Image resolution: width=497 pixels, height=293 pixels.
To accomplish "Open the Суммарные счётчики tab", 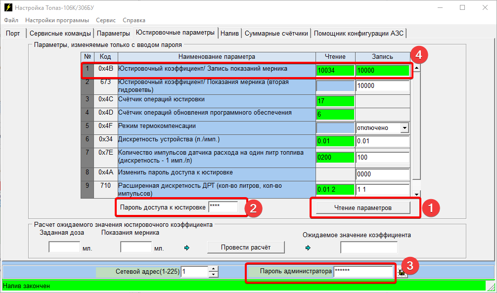I will (276, 33).
